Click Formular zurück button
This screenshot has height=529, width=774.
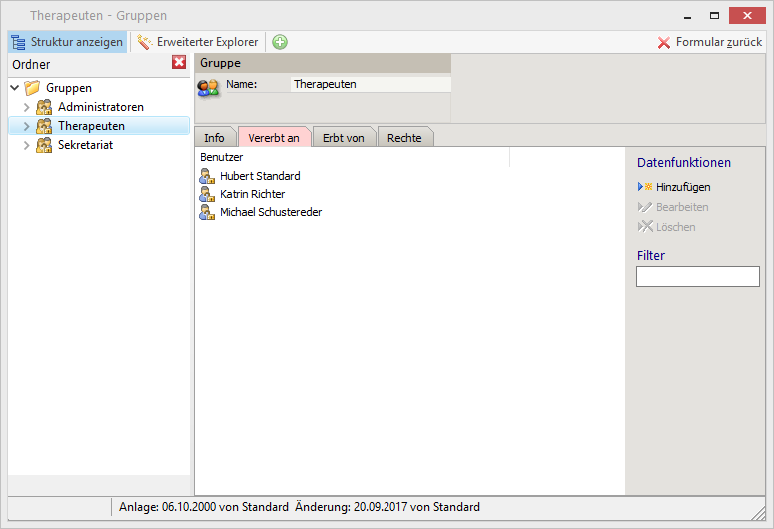click(709, 42)
